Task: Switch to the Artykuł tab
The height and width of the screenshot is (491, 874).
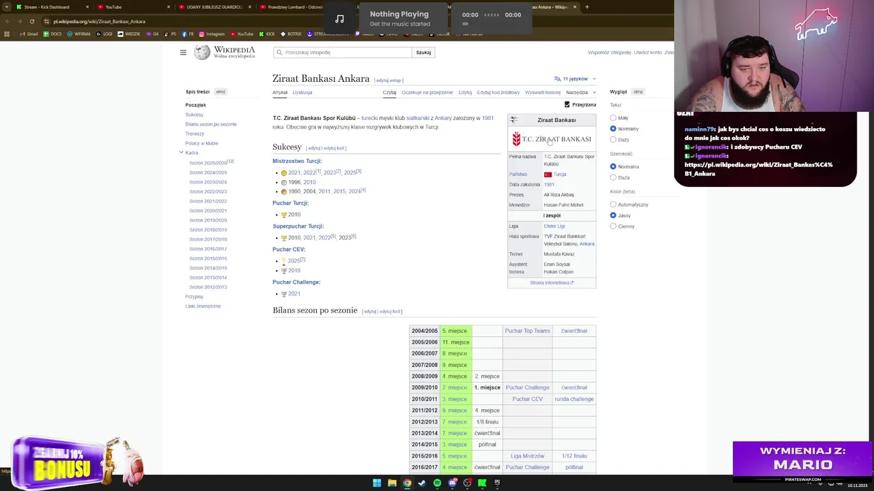Action: tap(280, 92)
